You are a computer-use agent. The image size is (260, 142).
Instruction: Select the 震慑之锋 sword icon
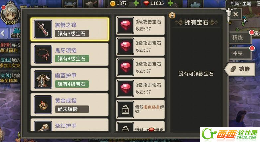coord(43,29)
